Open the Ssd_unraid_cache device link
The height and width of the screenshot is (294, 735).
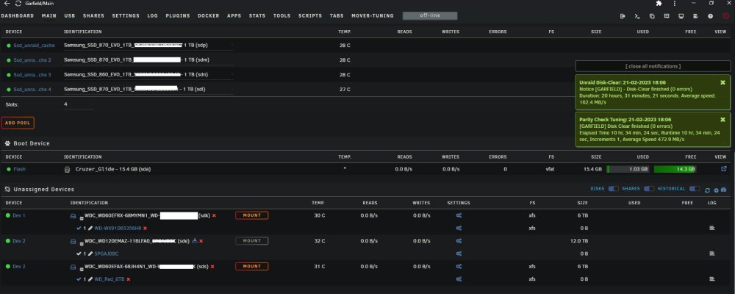pyautogui.click(x=34, y=46)
